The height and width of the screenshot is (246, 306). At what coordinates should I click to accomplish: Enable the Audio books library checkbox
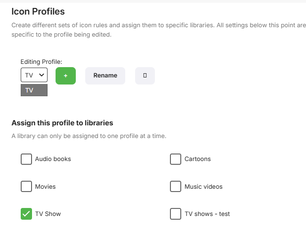26,159
